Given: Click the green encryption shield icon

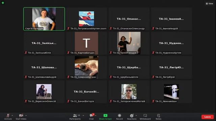Looking at the screenshot, I should click(3, 3).
